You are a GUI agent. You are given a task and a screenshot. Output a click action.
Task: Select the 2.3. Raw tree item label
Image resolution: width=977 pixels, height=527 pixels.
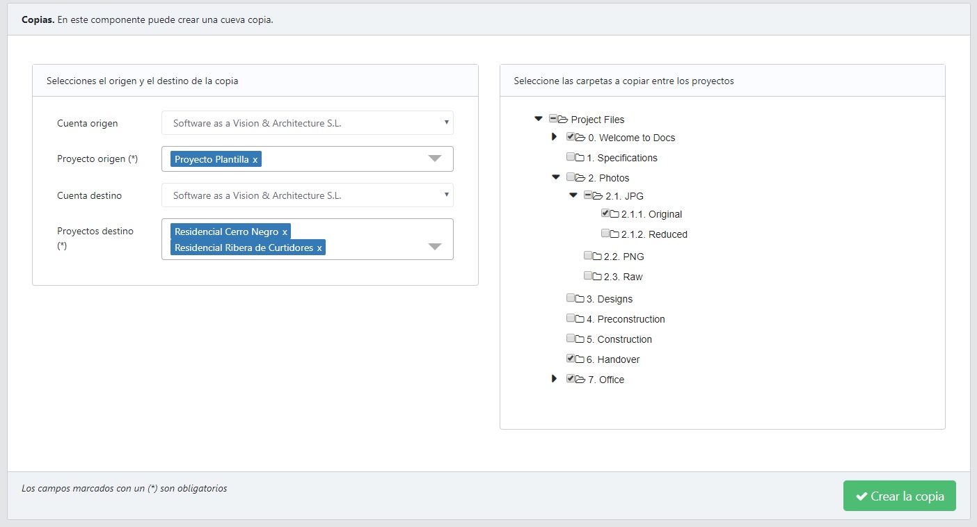(x=623, y=277)
